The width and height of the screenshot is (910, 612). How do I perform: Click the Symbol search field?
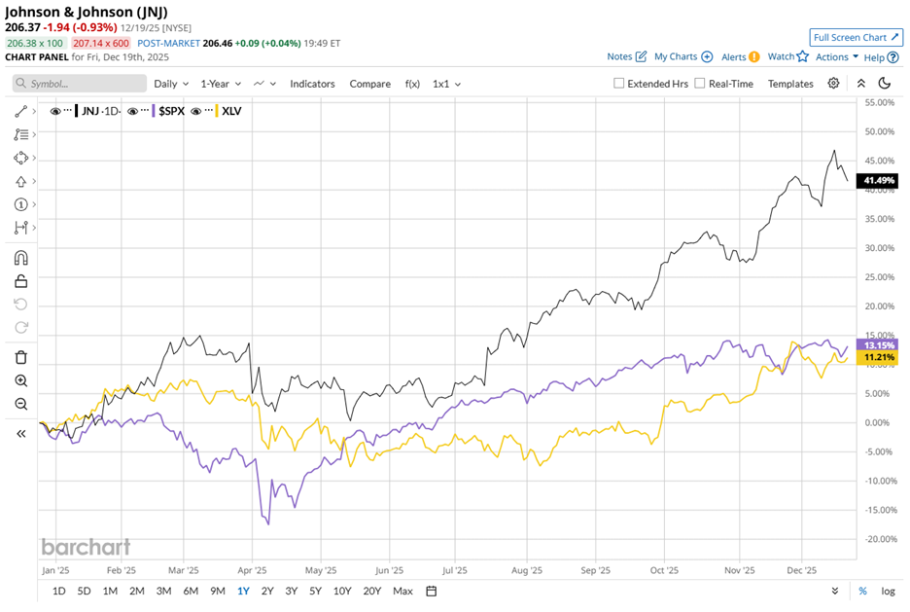click(80, 84)
